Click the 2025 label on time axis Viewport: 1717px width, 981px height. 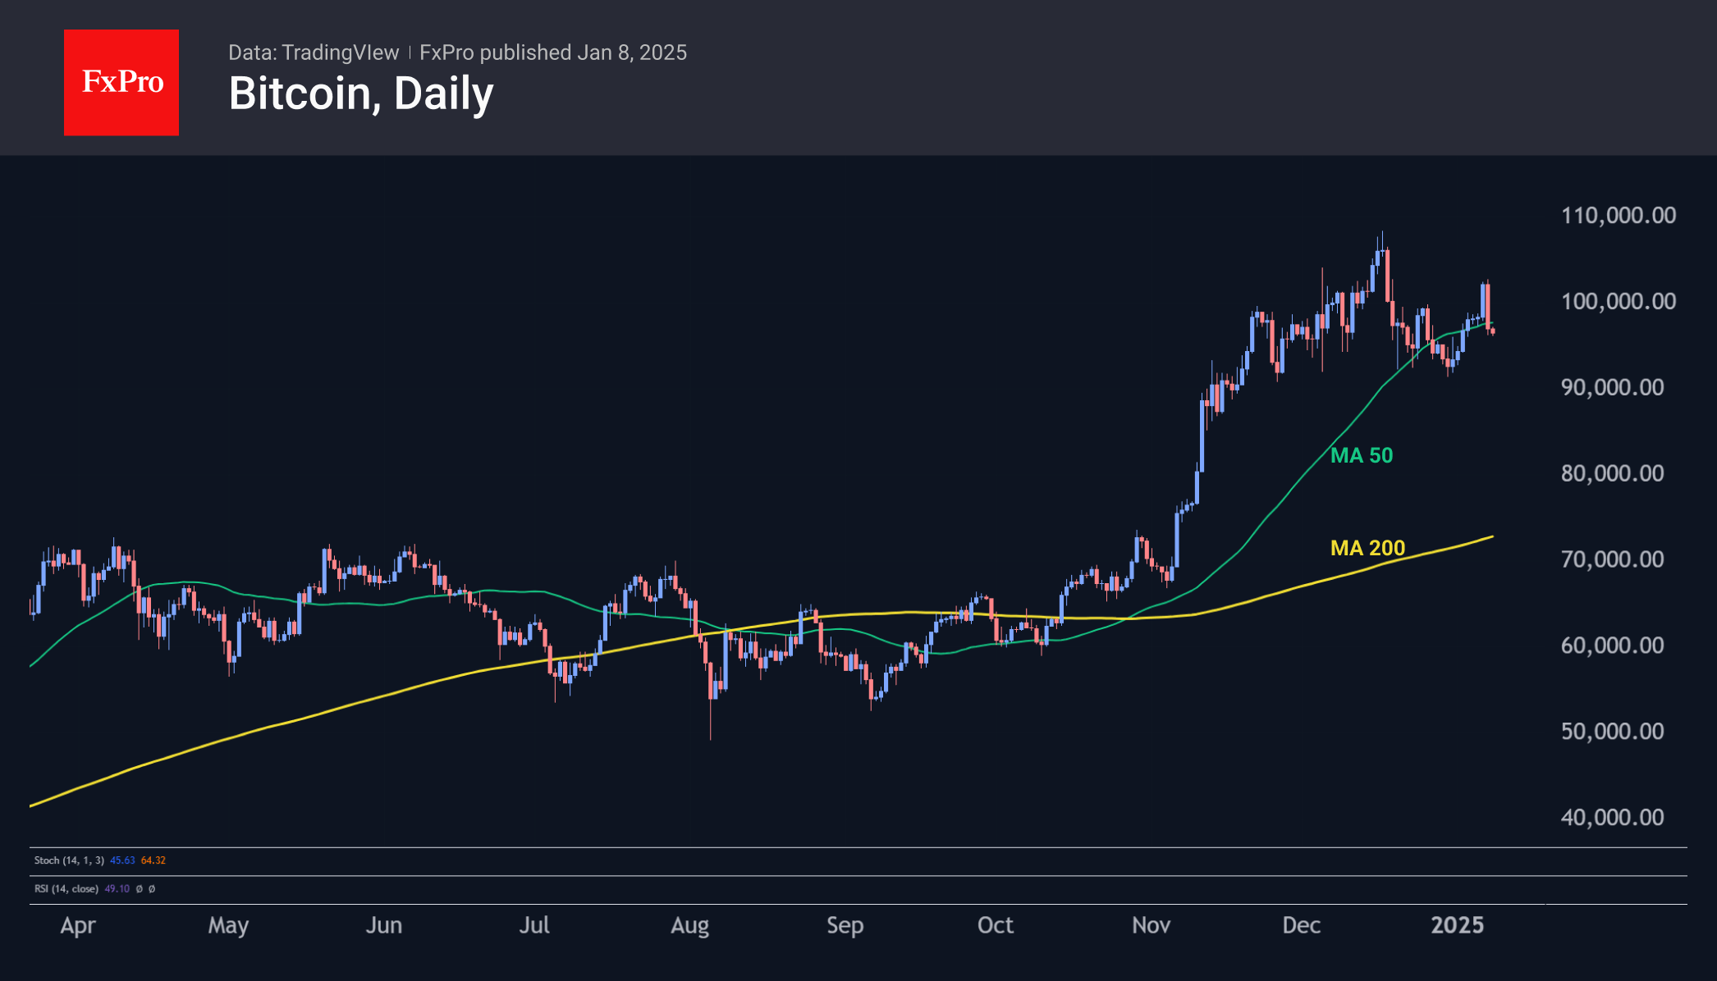1457,925
